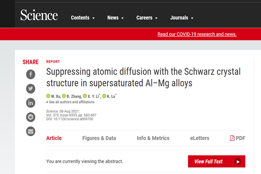Screen dimensions: 261x174
Task: Open the COVID-19 research and news link
Action: [x=197, y=34]
